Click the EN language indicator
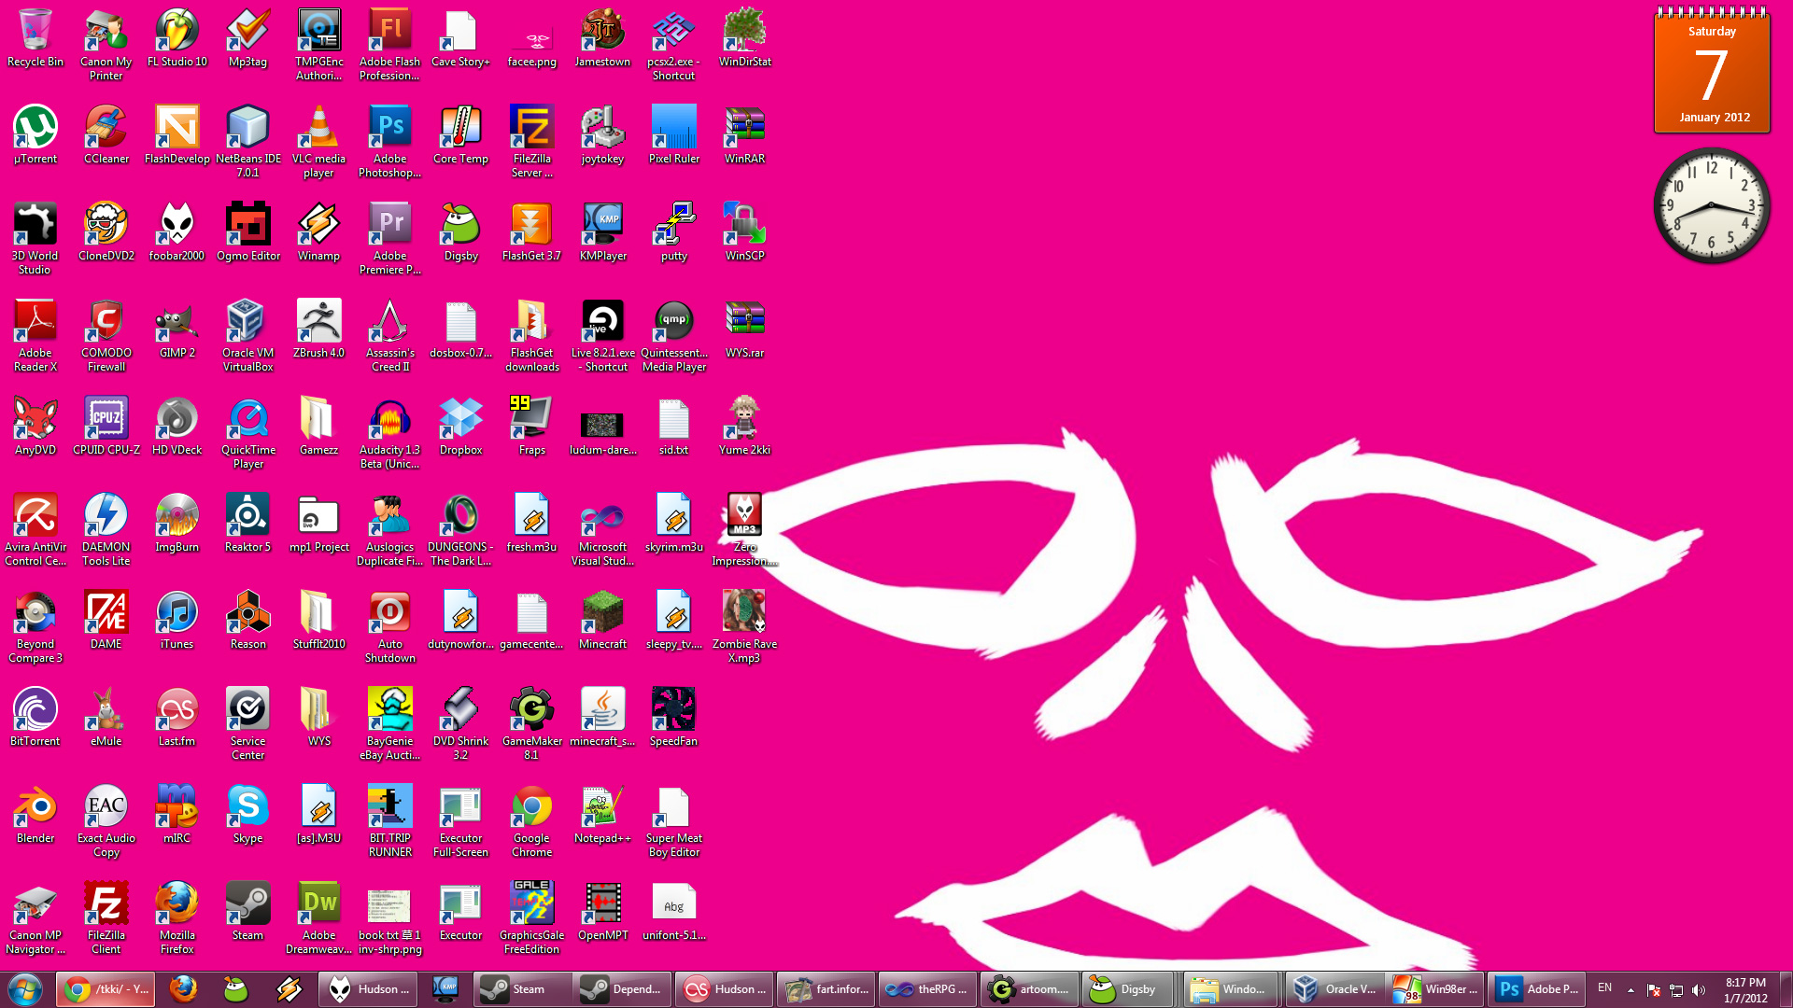This screenshot has height=1008, width=1793. [x=1604, y=987]
